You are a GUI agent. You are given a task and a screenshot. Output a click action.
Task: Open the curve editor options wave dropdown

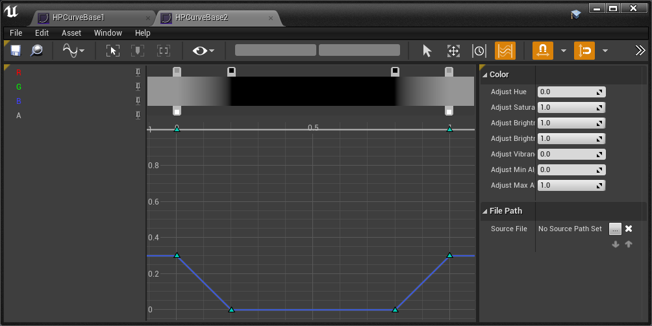tap(73, 51)
